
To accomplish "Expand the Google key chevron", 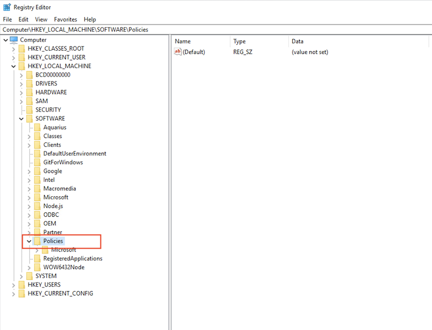I will 29,171.
